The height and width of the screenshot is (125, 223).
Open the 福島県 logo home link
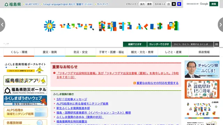pyautogui.click(x=13, y=4)
